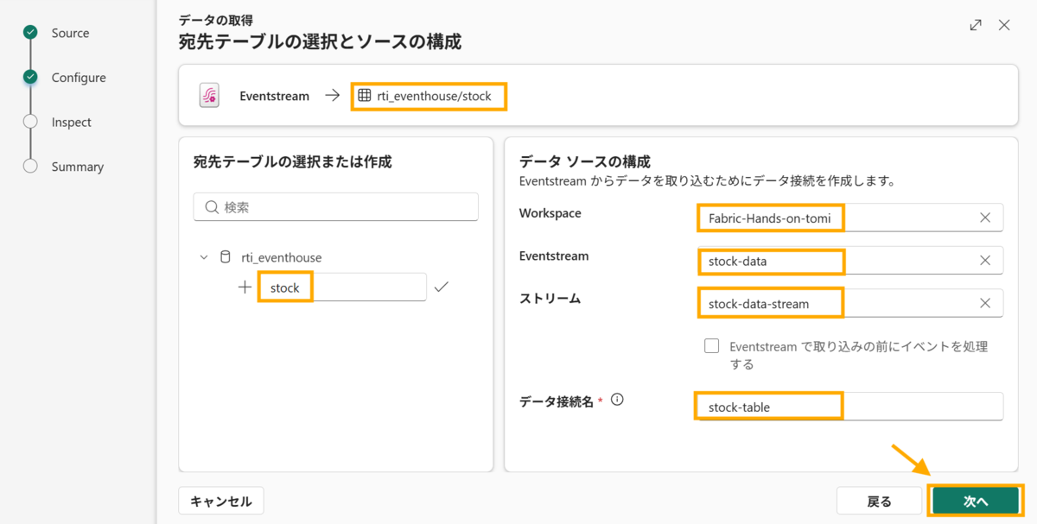Clear the ストリーム selection with X
1037x524 pixels.
985,303
